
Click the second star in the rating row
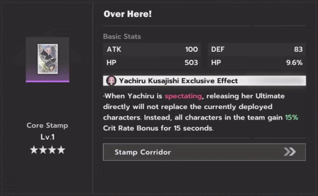pyautogui.click(x=43, y=150)
